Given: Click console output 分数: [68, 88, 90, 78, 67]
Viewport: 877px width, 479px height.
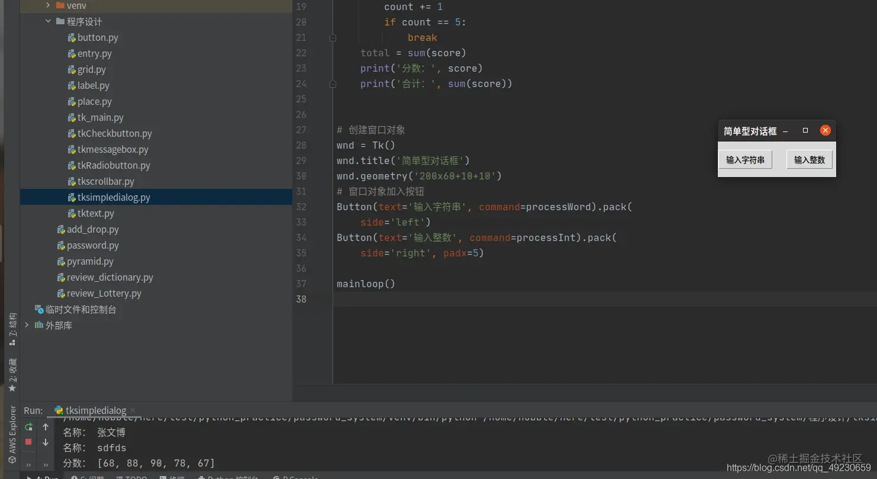Looking at the screenshot, I should 139,463.
